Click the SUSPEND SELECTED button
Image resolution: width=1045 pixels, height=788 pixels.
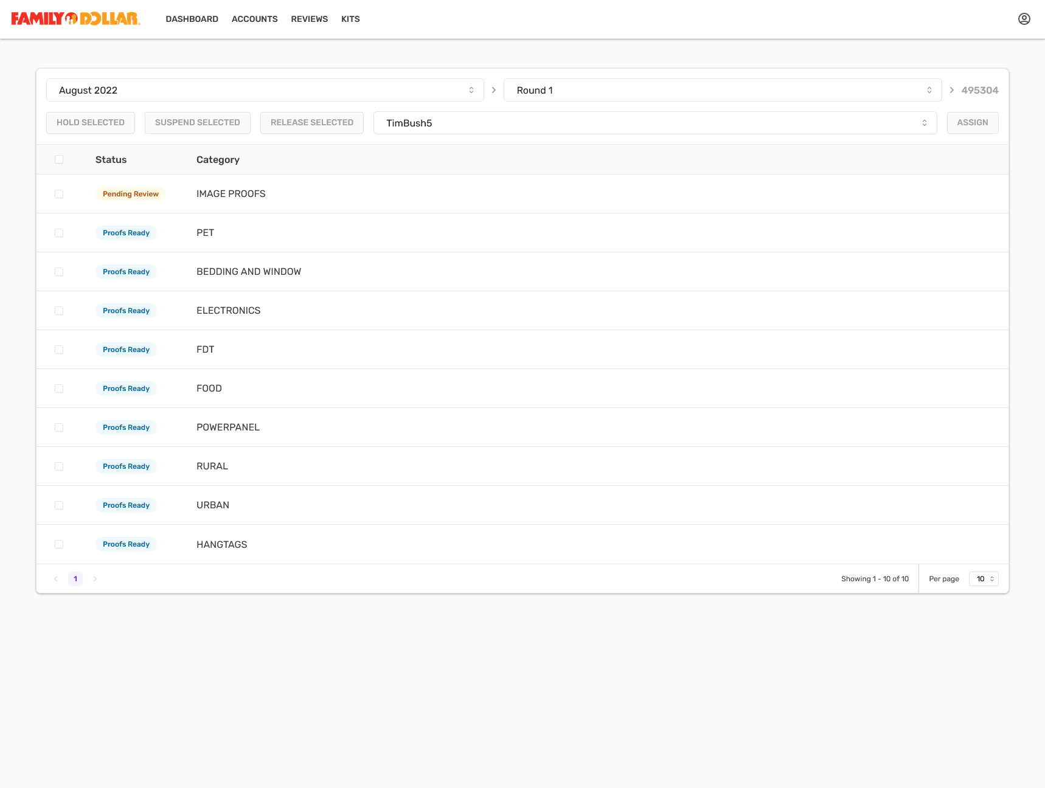(198, 122)
